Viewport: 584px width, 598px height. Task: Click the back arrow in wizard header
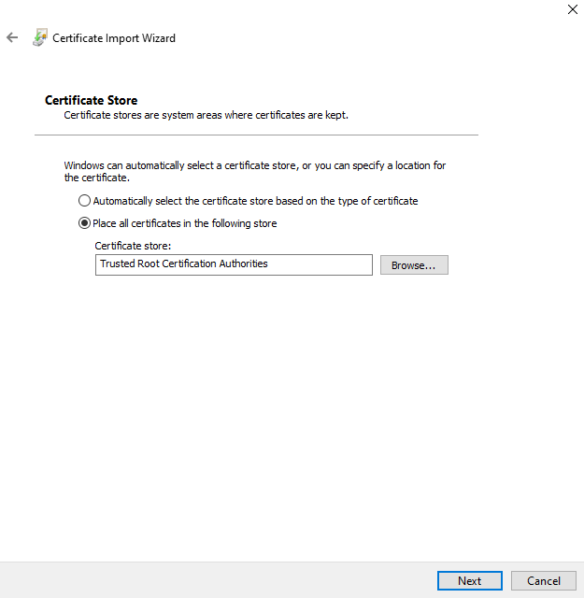12,38
